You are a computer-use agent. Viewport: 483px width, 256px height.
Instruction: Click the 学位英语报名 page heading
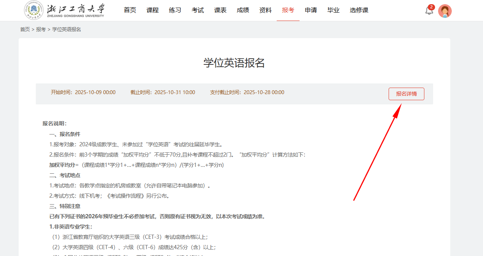pyautogui.click(x=234, y=63)
